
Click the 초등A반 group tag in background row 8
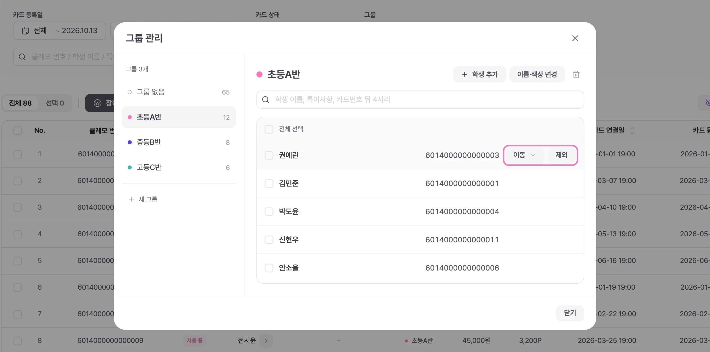419,341
